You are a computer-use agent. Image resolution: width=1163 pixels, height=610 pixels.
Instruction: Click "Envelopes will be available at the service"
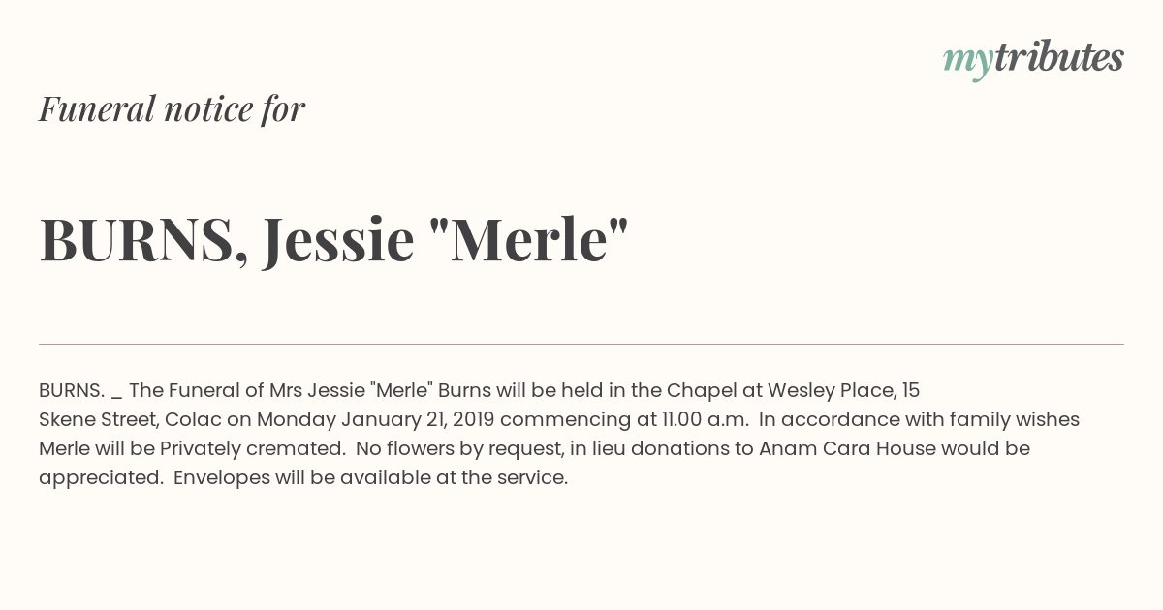tap(368, 478)
